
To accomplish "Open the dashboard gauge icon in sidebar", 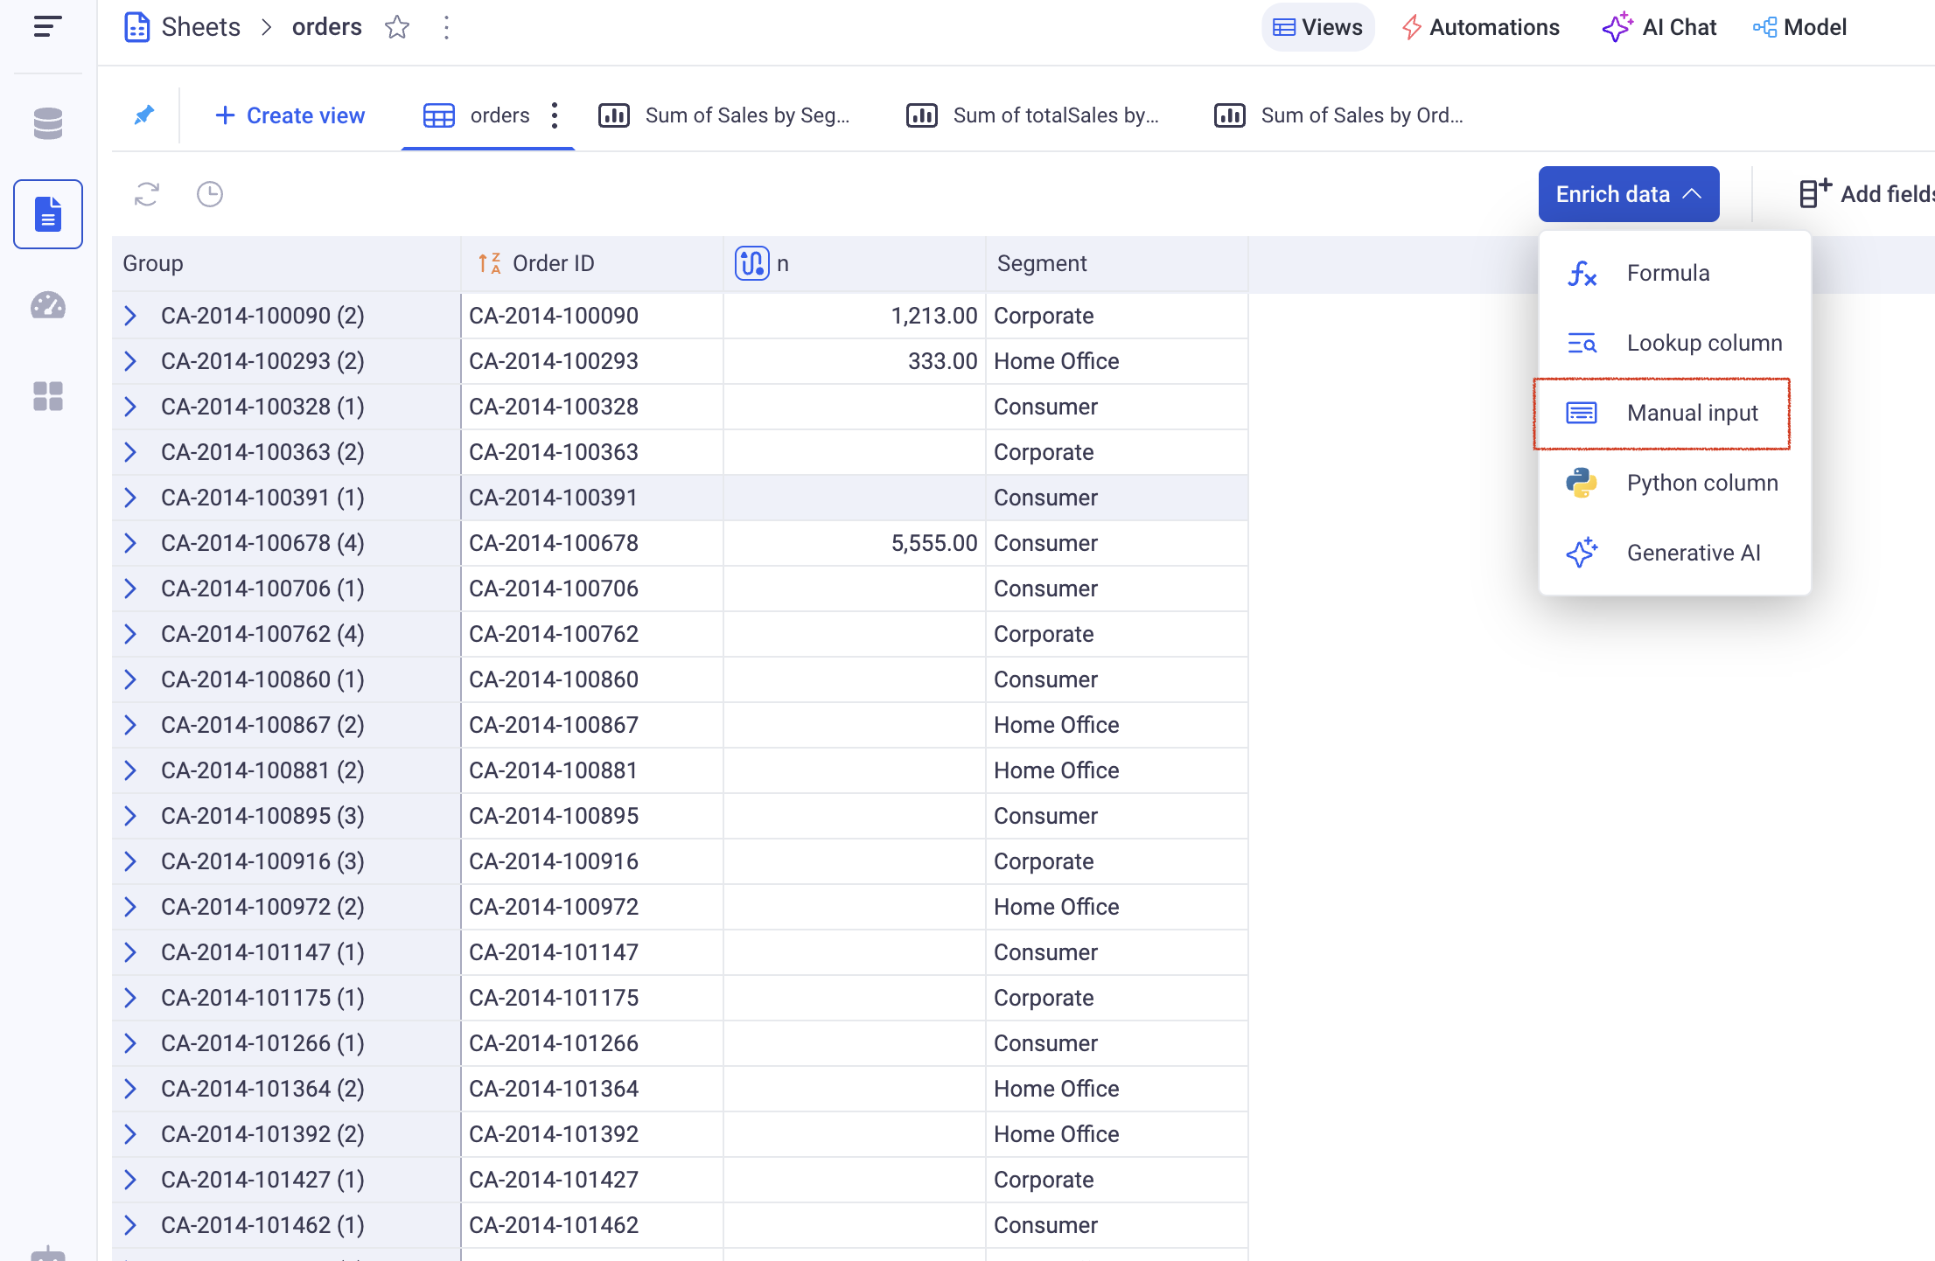I will 47,305.
